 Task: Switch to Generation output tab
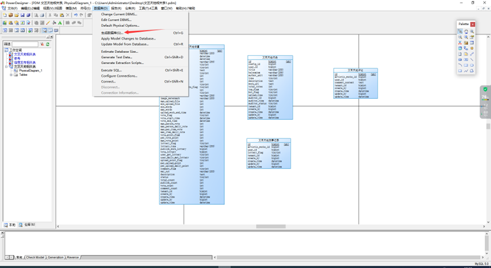pyautogui.click(x=56, y=257)
